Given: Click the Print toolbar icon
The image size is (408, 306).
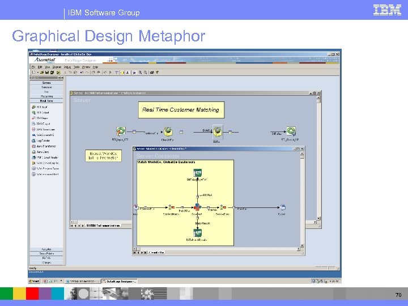Looking at the screenshot, I should 152,73.
